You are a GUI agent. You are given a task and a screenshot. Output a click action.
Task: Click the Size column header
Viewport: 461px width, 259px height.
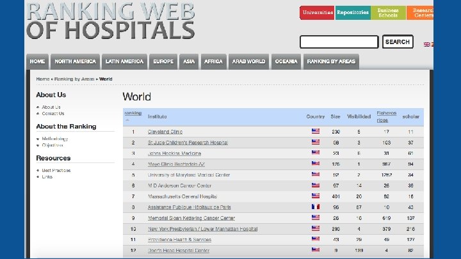pyautogui.click(x=335, y=116)
